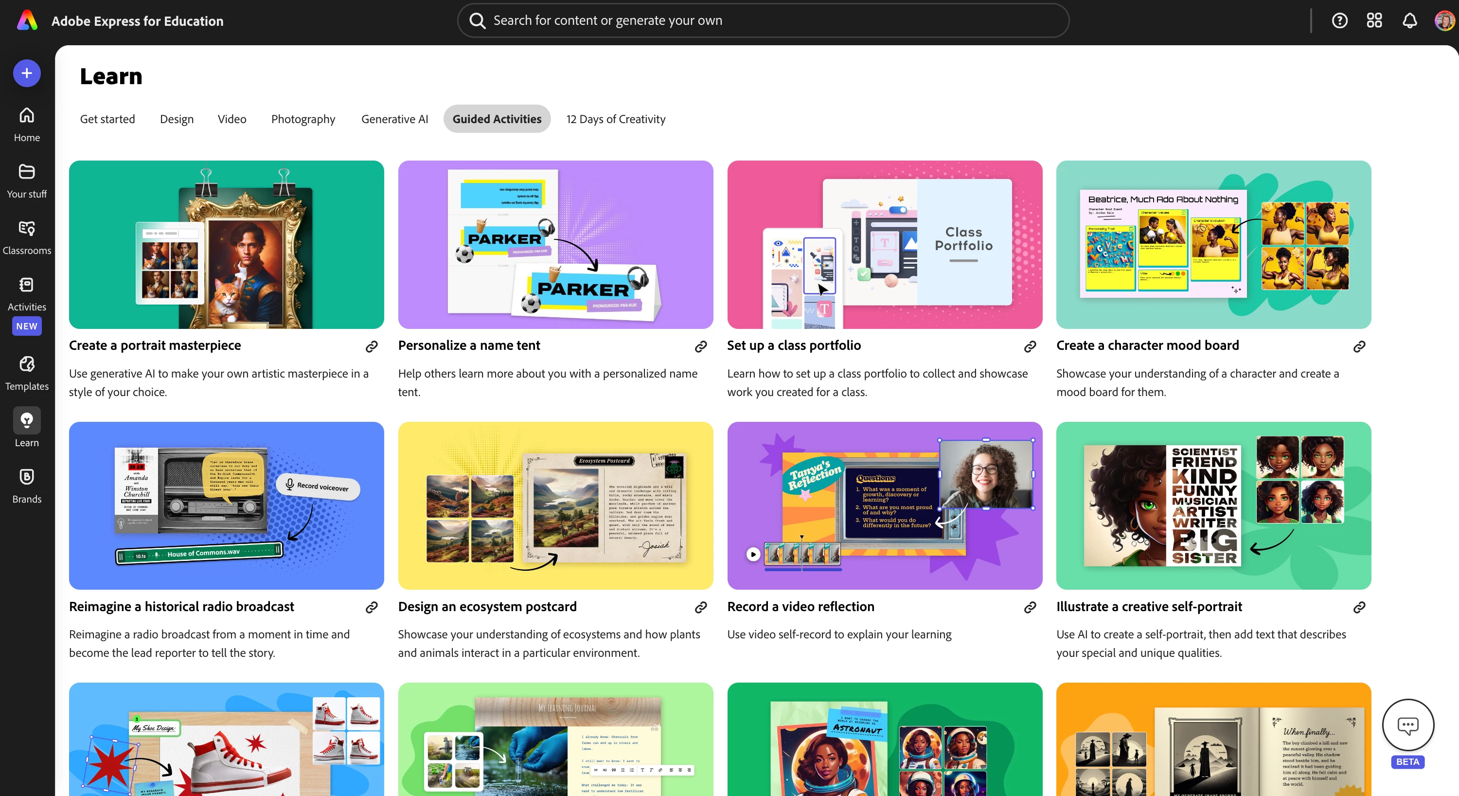The width and height of the screenshot is (1459, 796).
Task: Copy link for Record a video reflection
Action: point(1030,607)
